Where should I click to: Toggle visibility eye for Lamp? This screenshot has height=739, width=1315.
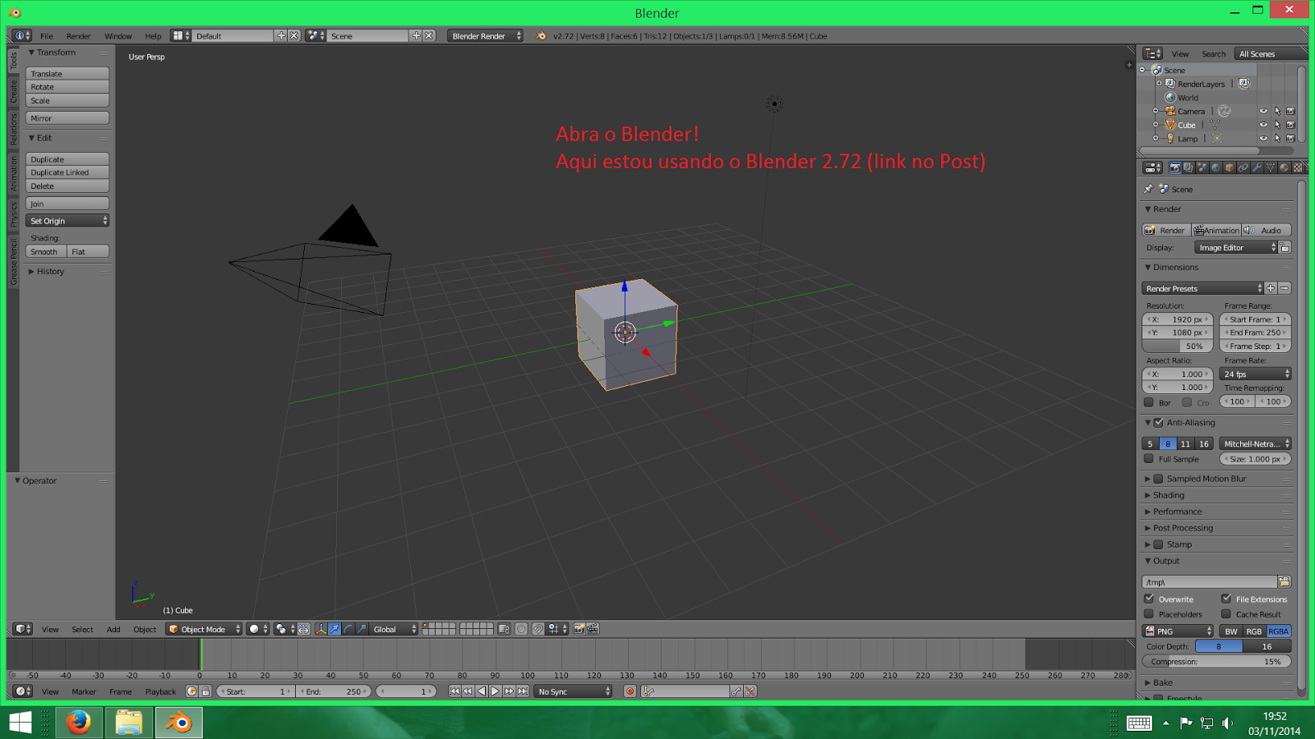tap(1263, 139)
